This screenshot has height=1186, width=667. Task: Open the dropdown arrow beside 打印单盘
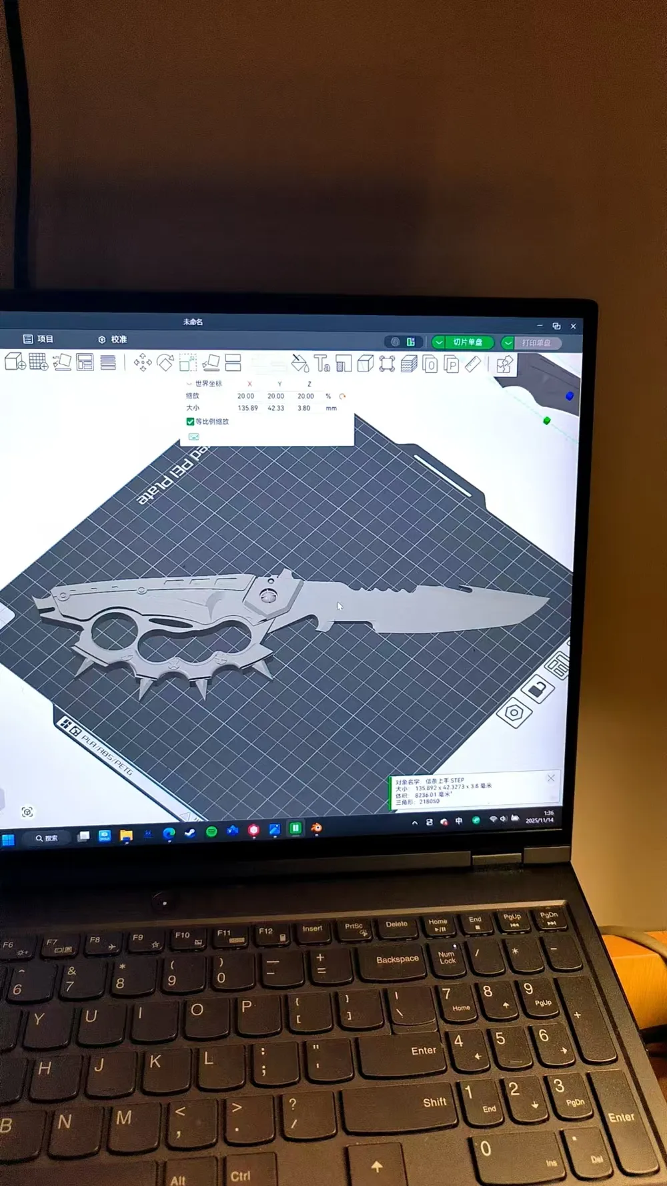click(508, 342)
